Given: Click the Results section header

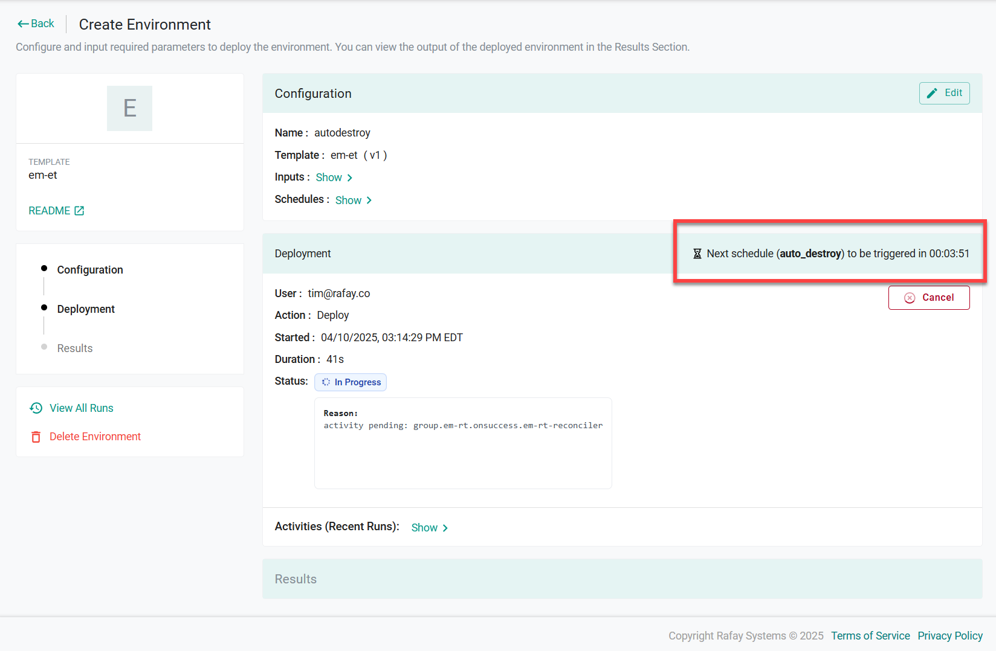Looking at the screenshot, I should pos(622,579).
